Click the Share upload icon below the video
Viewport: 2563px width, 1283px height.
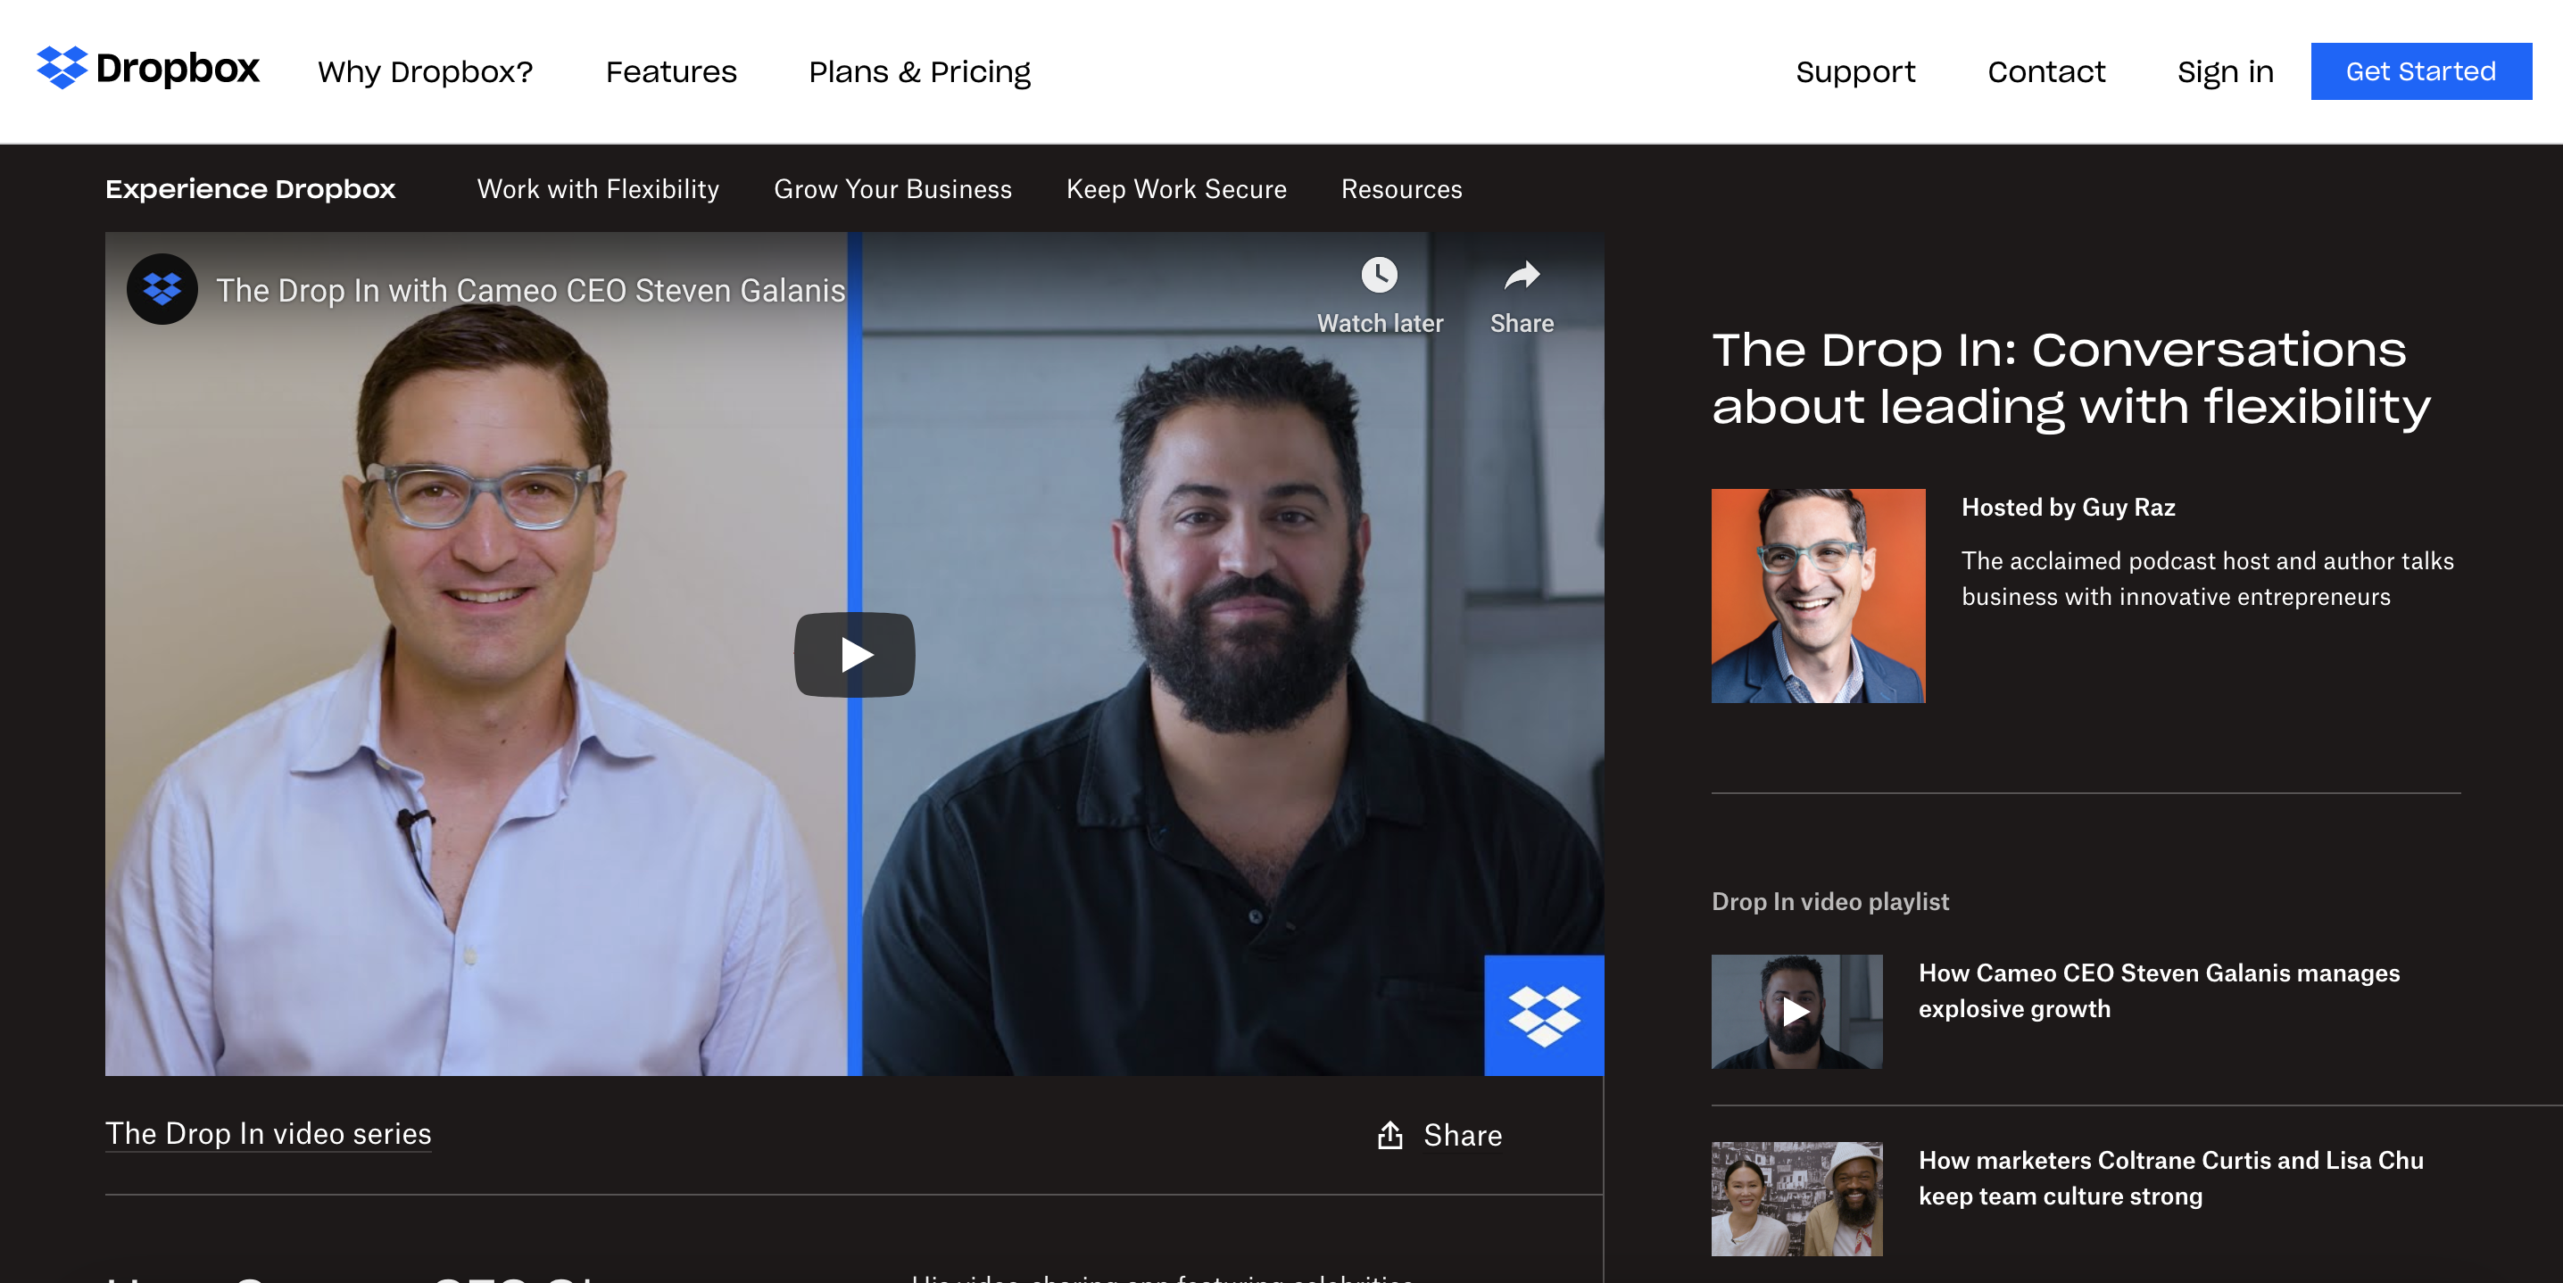1390,1136
